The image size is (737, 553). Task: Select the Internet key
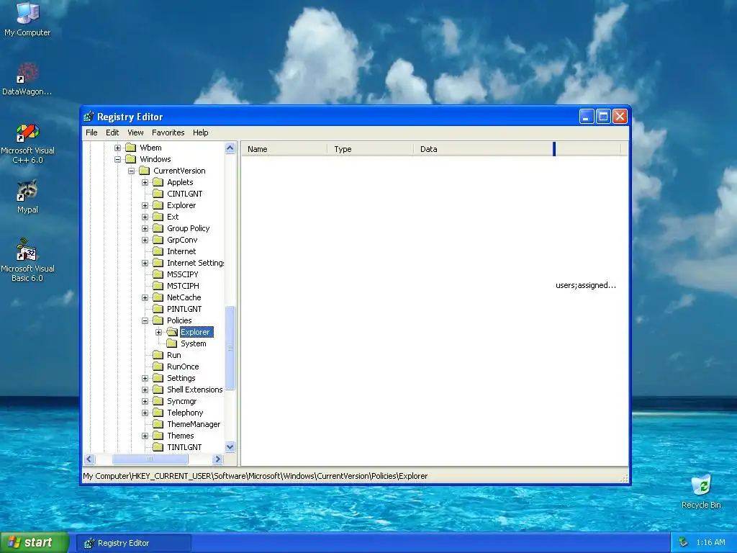tap(181, 251)
